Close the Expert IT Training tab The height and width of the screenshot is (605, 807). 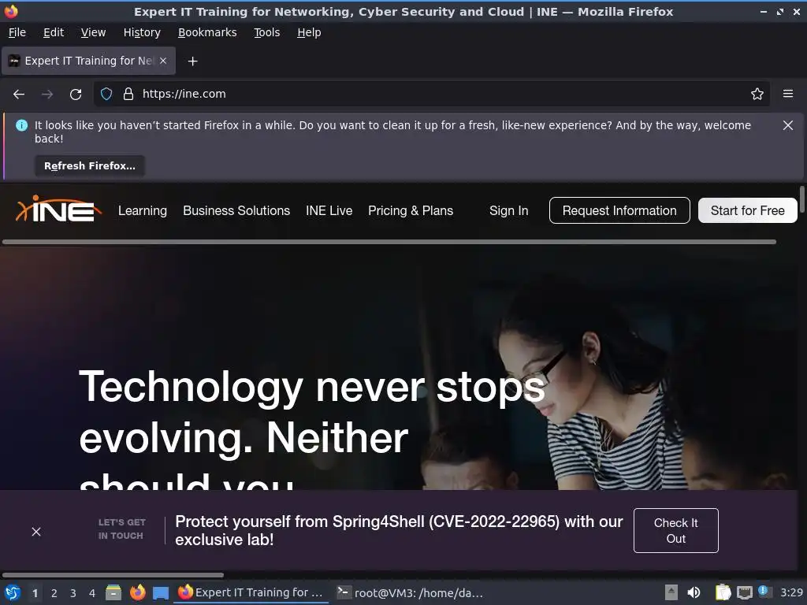pos(163,61)
